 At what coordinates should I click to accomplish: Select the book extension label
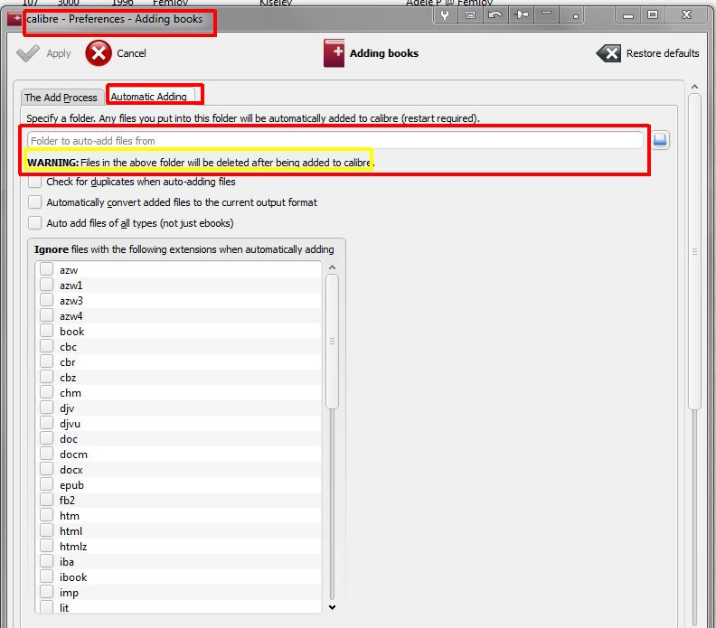(72, 332)
